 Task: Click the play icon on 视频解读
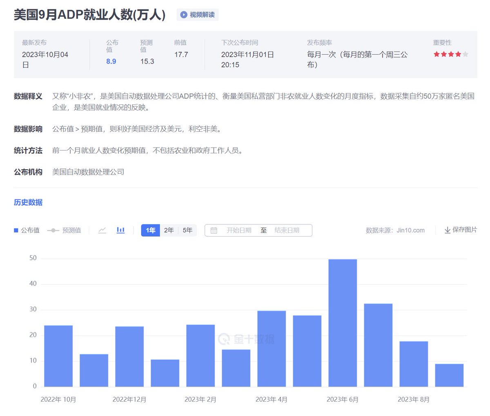tap(183, 15)
